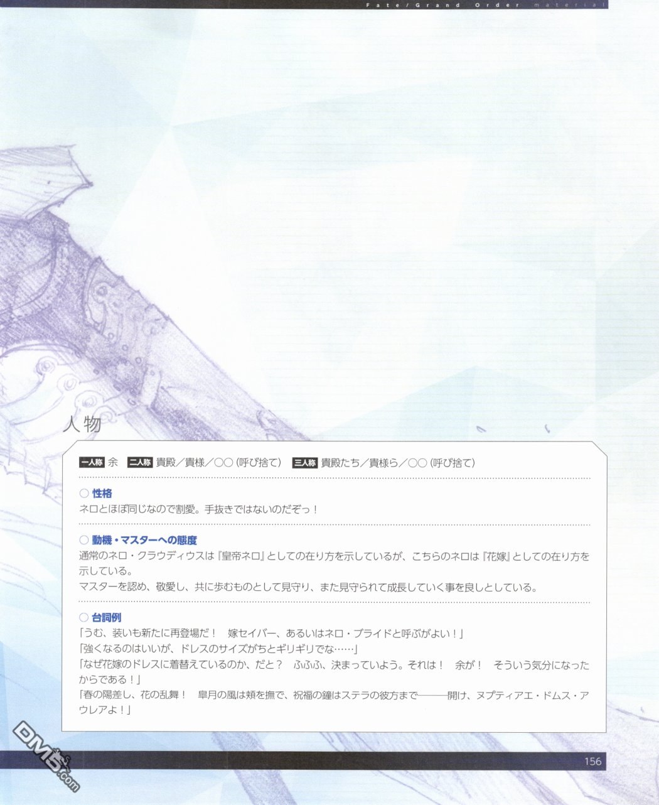
Task: Click the line ending ウレアよ！」
Action: (x=105, y=710)
